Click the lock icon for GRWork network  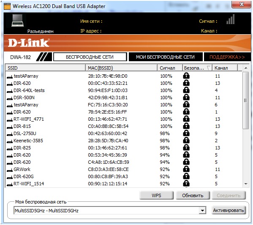coord(186,169)
